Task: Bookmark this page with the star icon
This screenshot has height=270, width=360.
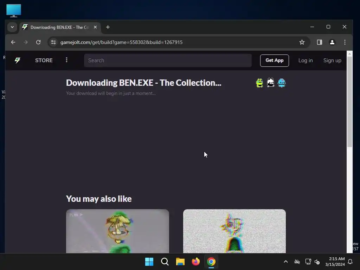Action: 302,42
